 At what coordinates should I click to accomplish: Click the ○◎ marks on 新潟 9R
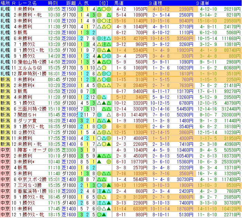click(102, 126)
